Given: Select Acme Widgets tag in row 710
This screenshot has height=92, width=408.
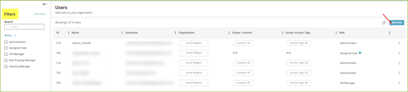Looking at the screenshot, I should (x=194, y=43).
